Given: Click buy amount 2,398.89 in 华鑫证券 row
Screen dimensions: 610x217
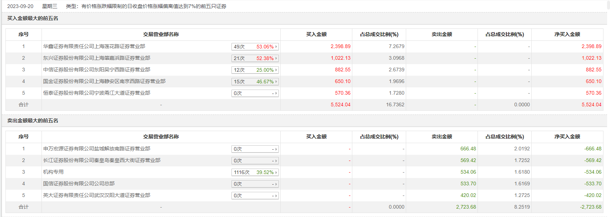Looking at the screenshot, I should [340, 46].
